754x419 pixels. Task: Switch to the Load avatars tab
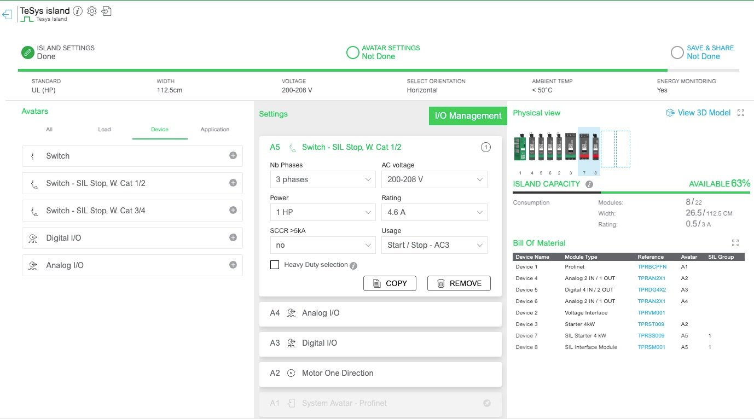click(105, 130)
